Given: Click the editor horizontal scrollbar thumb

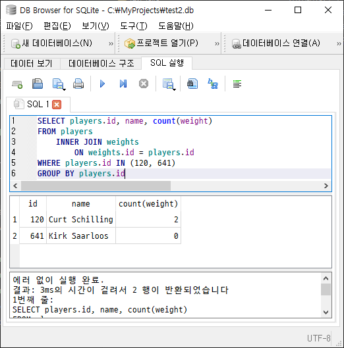Looking at the screenshot, I should coord(96,186).
